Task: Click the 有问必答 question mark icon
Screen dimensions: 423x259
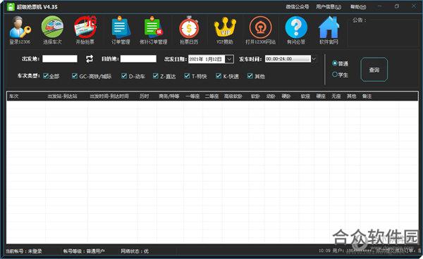Action: pyautogui.click(x=296, y=30)
